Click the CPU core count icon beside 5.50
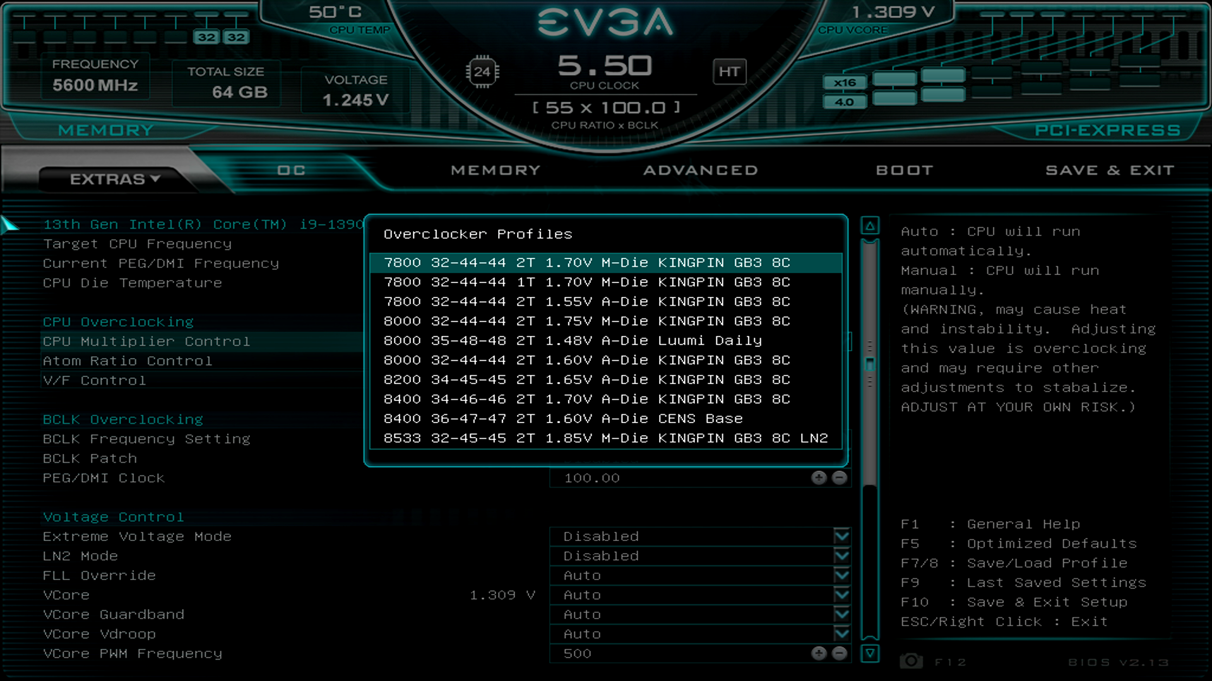The width and height of the screenshot is (1212, 681). [482, 71]
